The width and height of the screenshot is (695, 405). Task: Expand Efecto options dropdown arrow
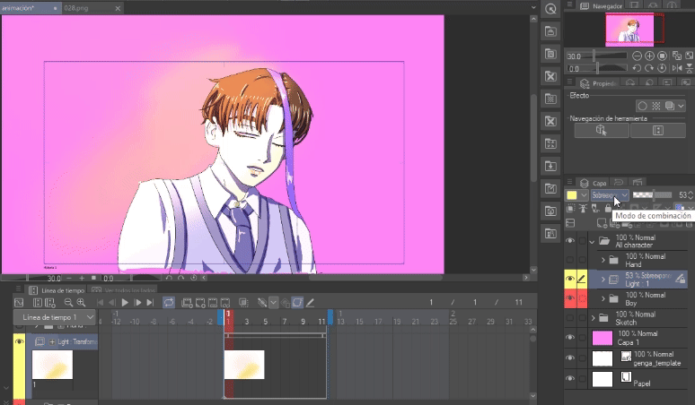pos(681,106)
